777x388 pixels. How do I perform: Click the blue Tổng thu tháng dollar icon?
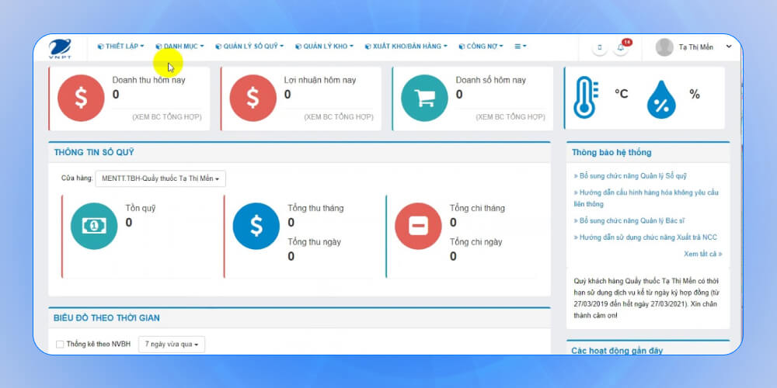(256, 226)
